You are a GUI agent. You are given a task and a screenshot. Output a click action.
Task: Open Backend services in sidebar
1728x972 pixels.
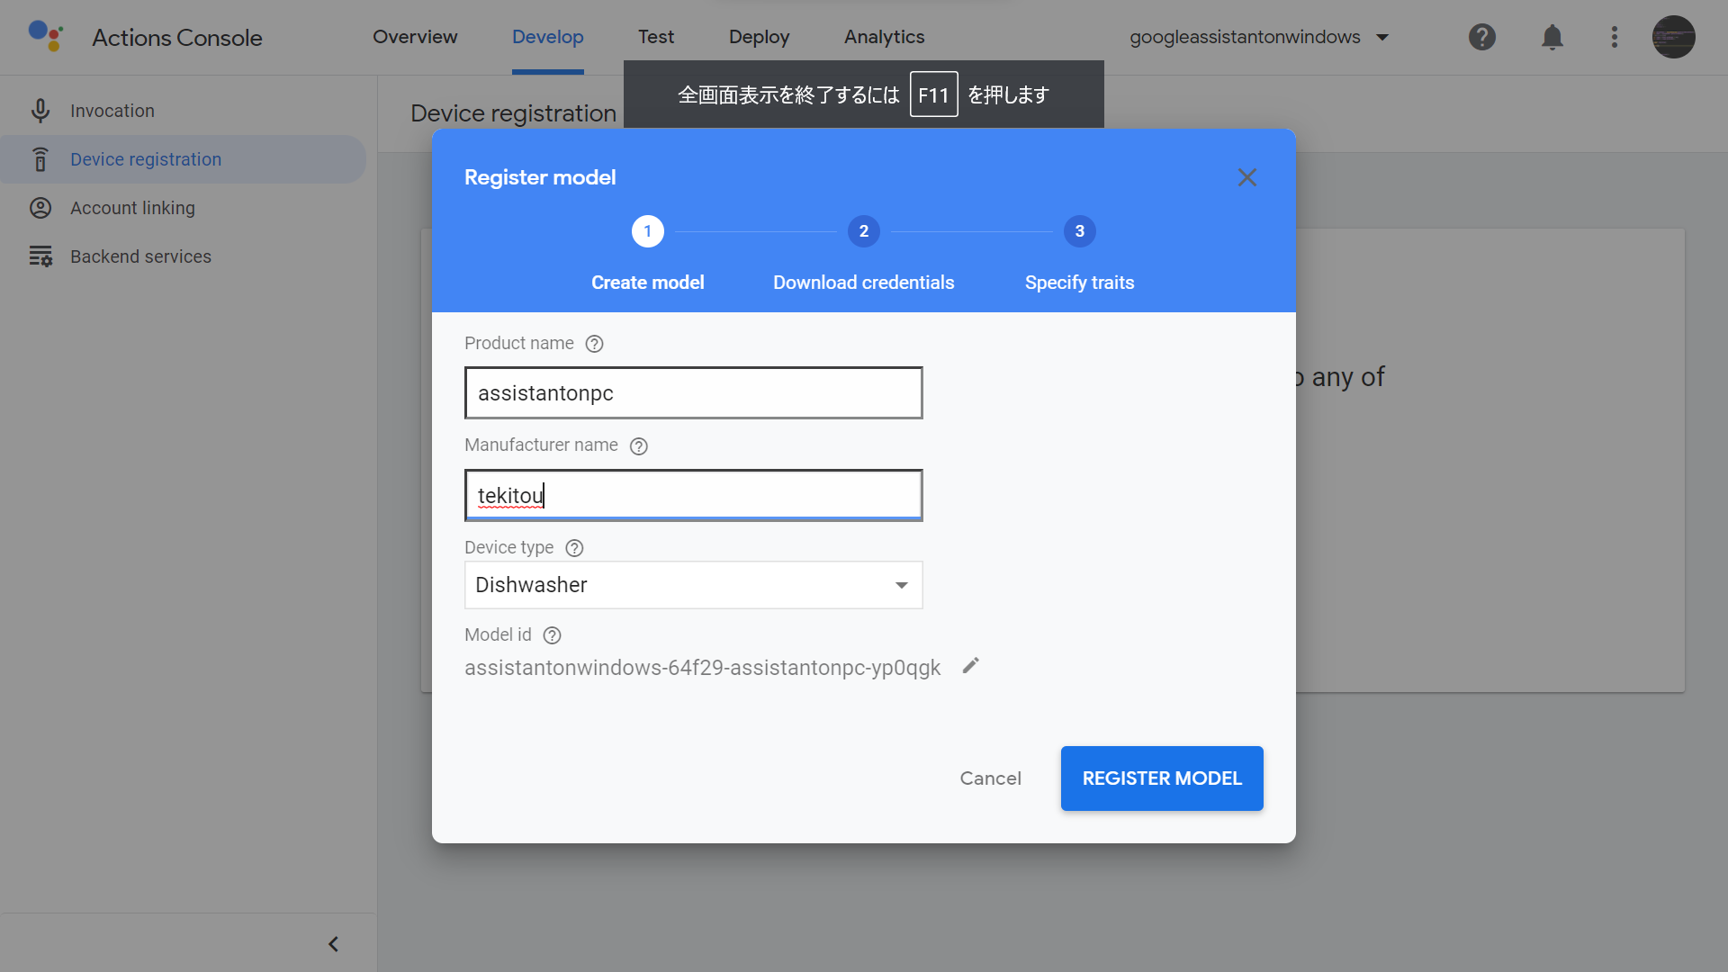click(x=140, y=256)
